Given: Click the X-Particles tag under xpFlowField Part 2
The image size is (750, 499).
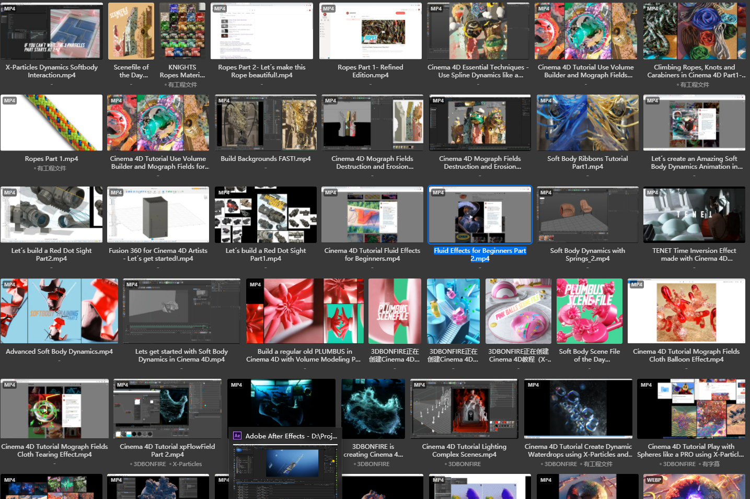Looking at the screenshot, I should click(187, 464).
